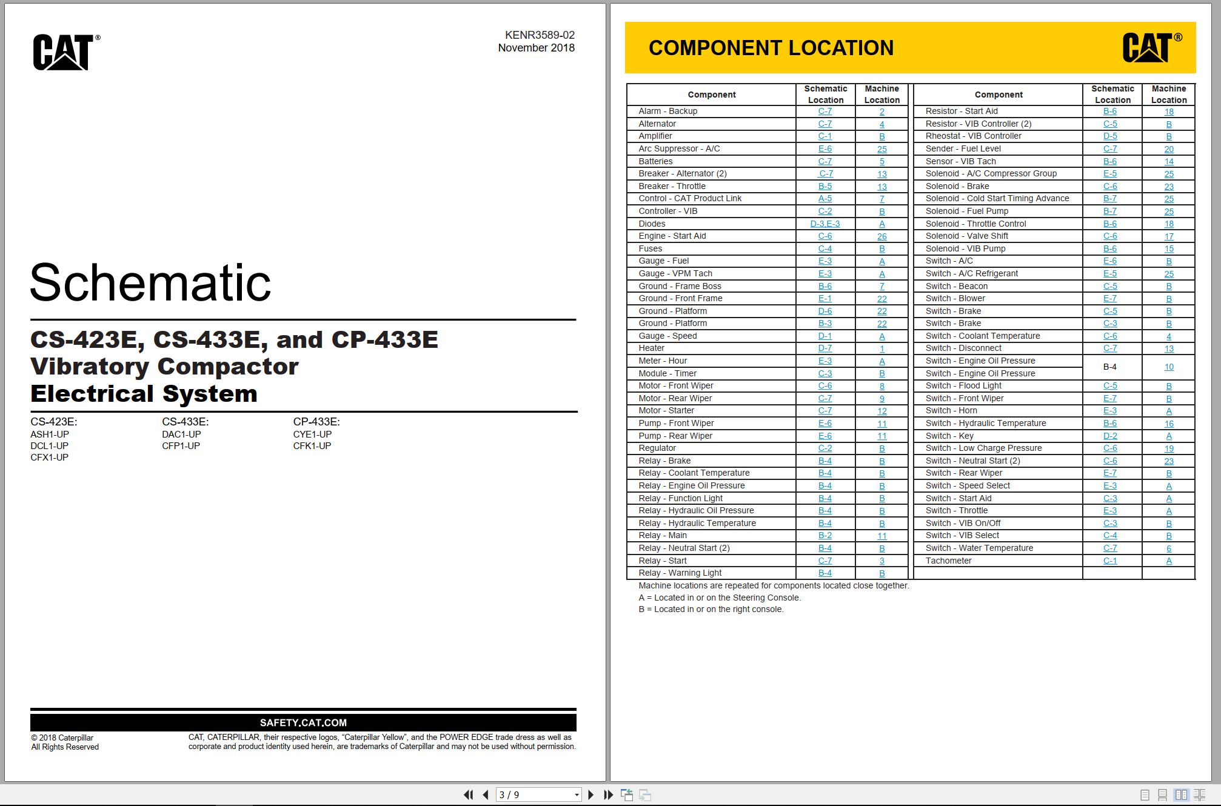Click the CAT logo on the cover page

(x=66, y=52)
